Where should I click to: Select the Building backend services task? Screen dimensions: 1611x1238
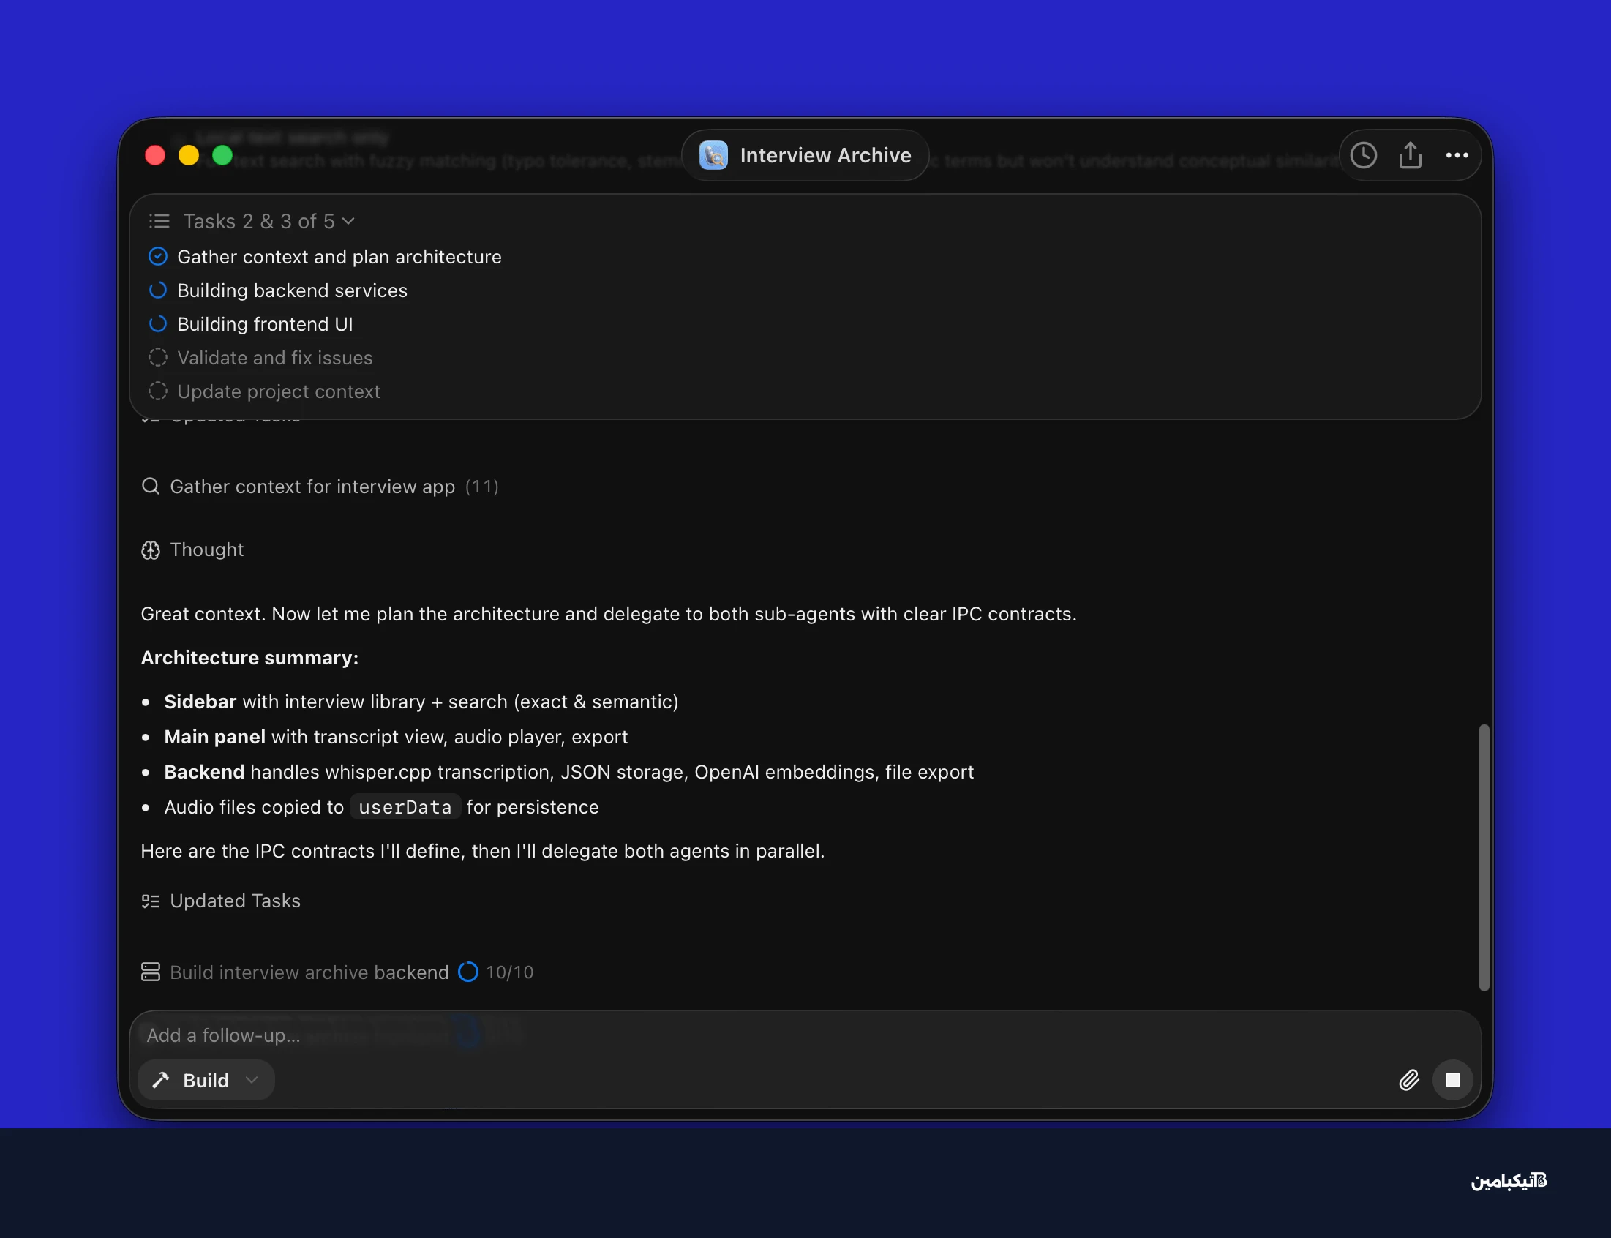coord(292,290)
